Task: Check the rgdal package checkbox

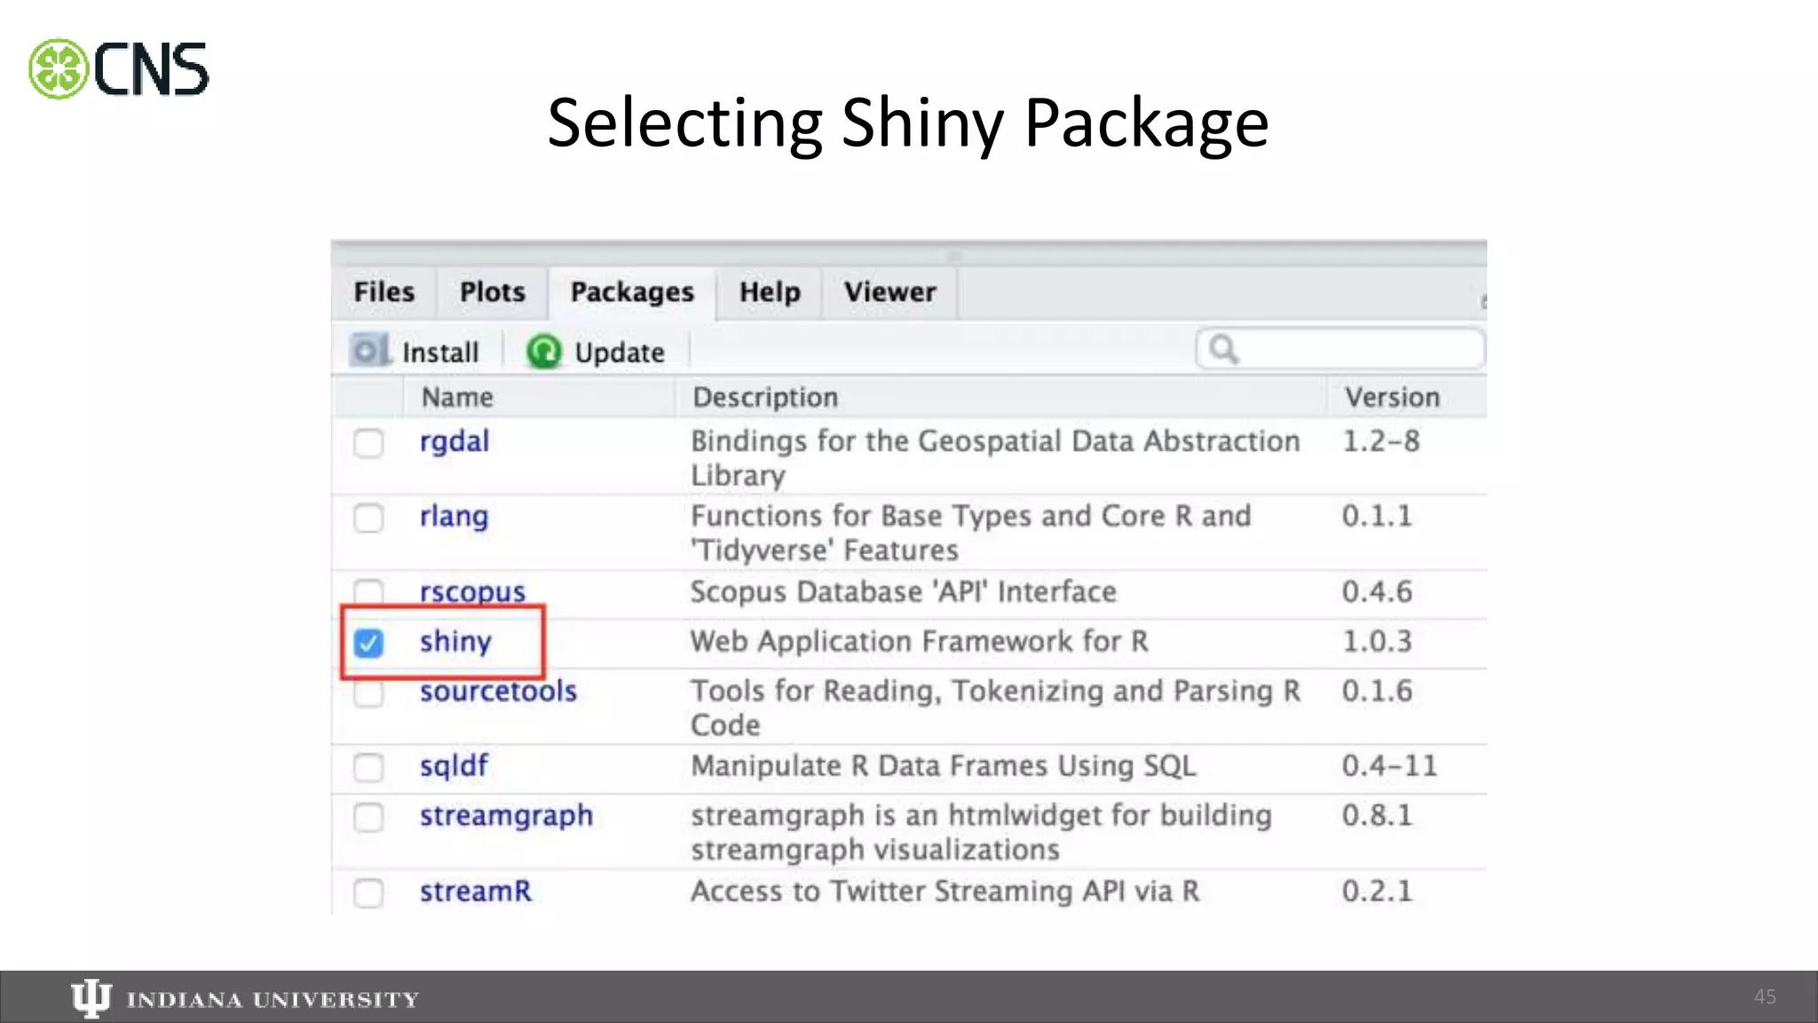Action: point(368,442)
